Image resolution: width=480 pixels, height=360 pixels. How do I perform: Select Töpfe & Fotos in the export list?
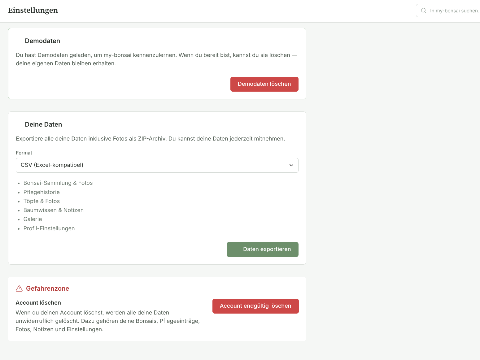click(x=41, y=201)
